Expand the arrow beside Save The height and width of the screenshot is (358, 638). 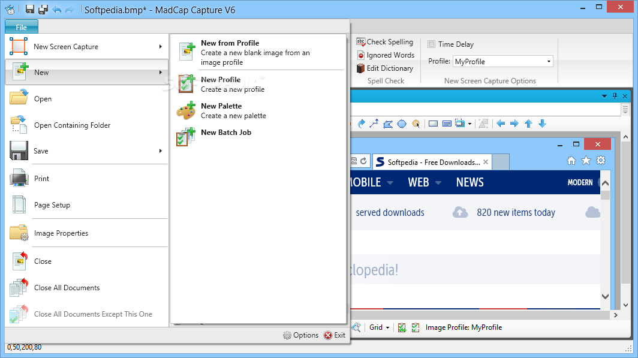[x=161, y=151]
